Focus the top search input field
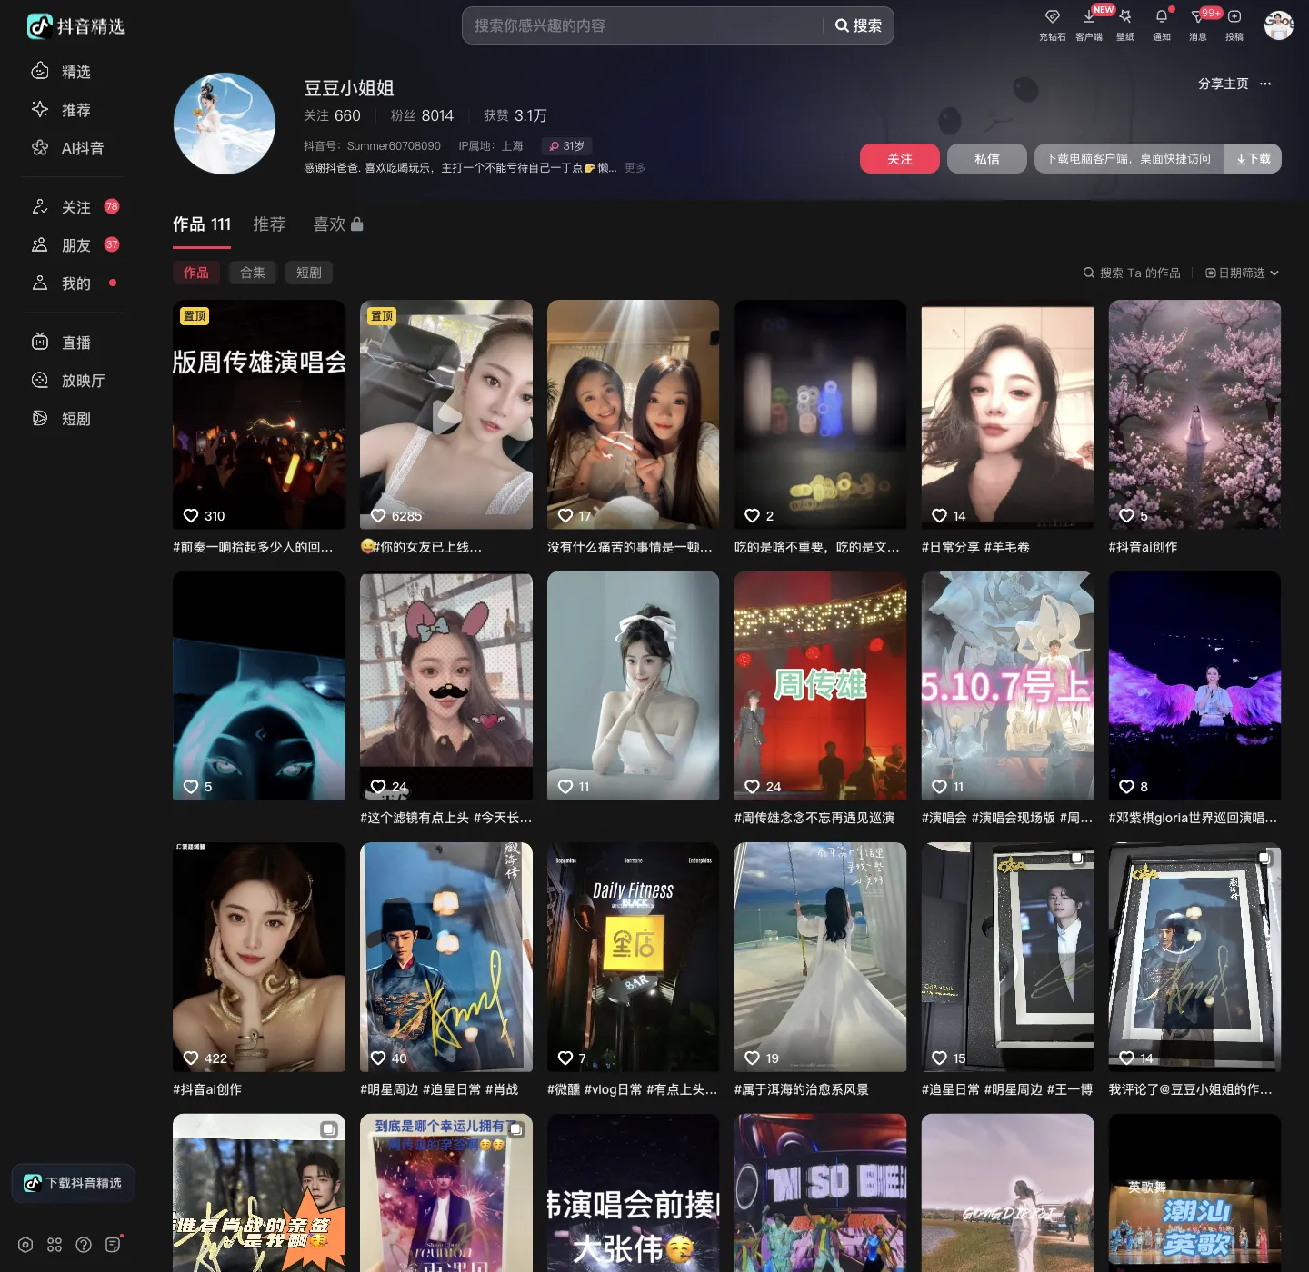The image size is (1309, 1272). [x=644, y=25]
